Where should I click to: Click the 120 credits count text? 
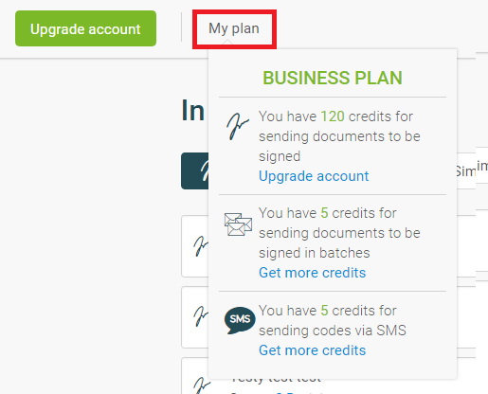point(333,116)
